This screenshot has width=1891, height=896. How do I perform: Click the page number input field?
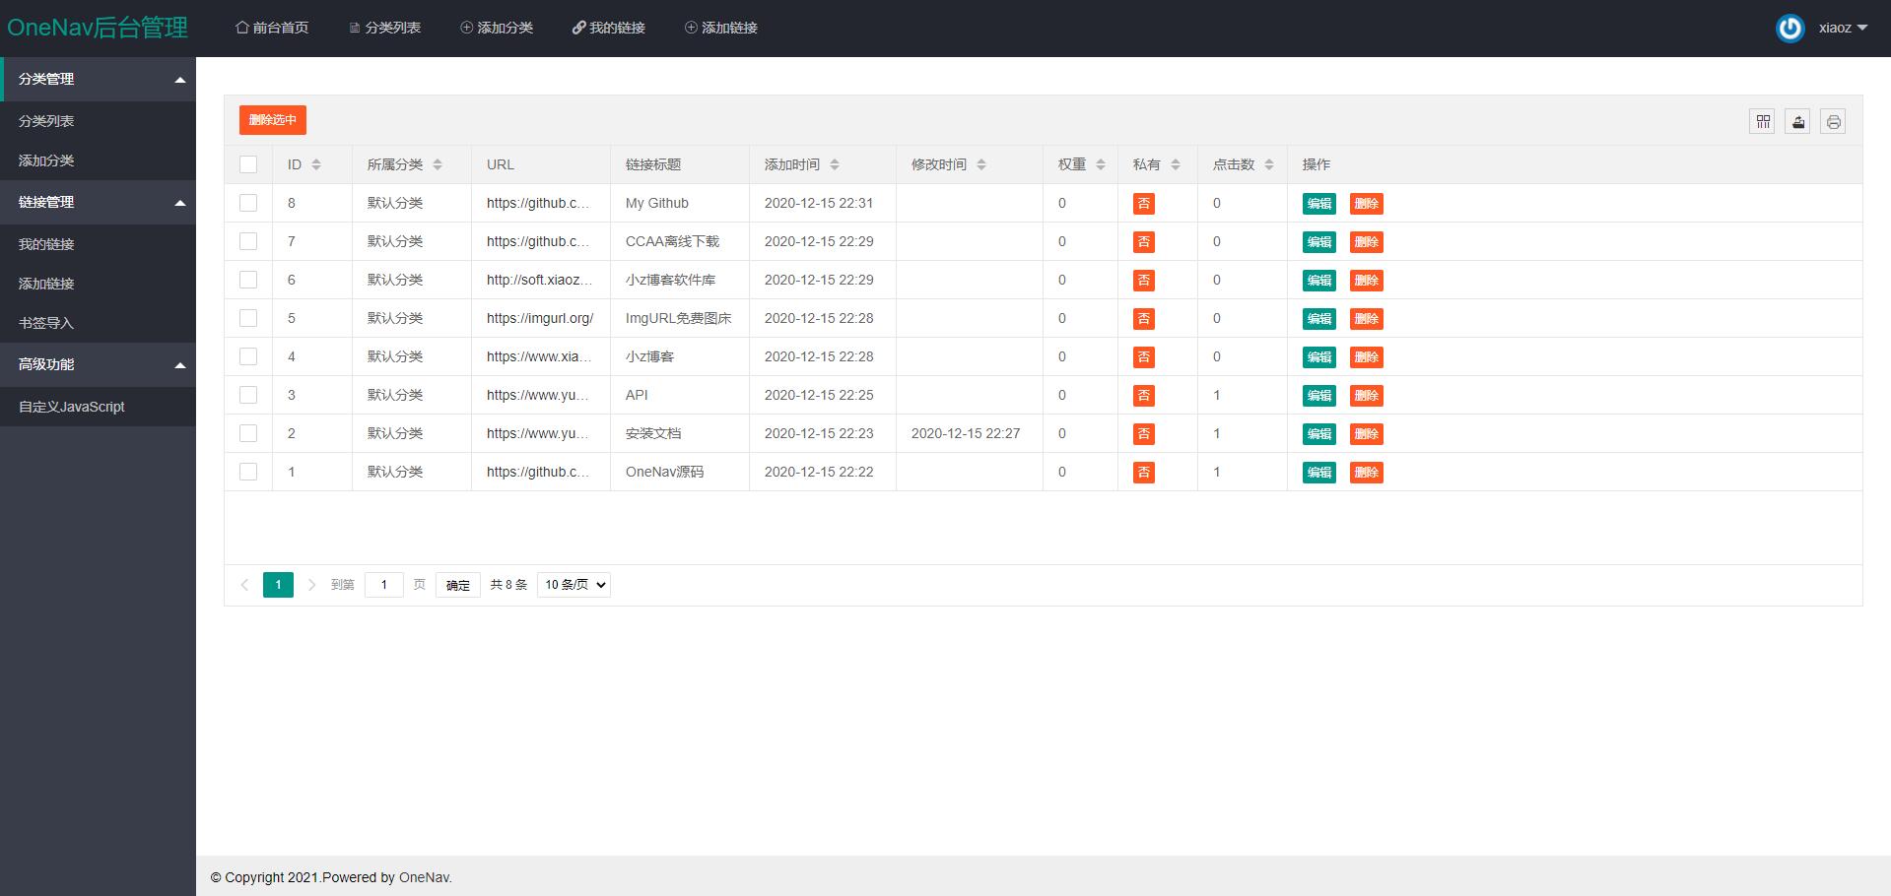tap(383, 584)
